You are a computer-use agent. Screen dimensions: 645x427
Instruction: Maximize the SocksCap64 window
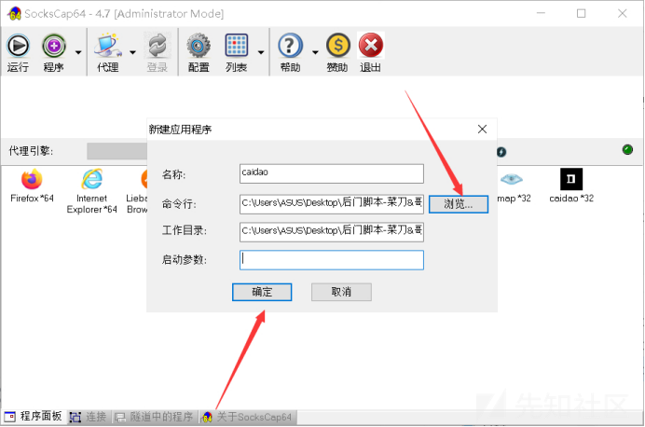582,14
